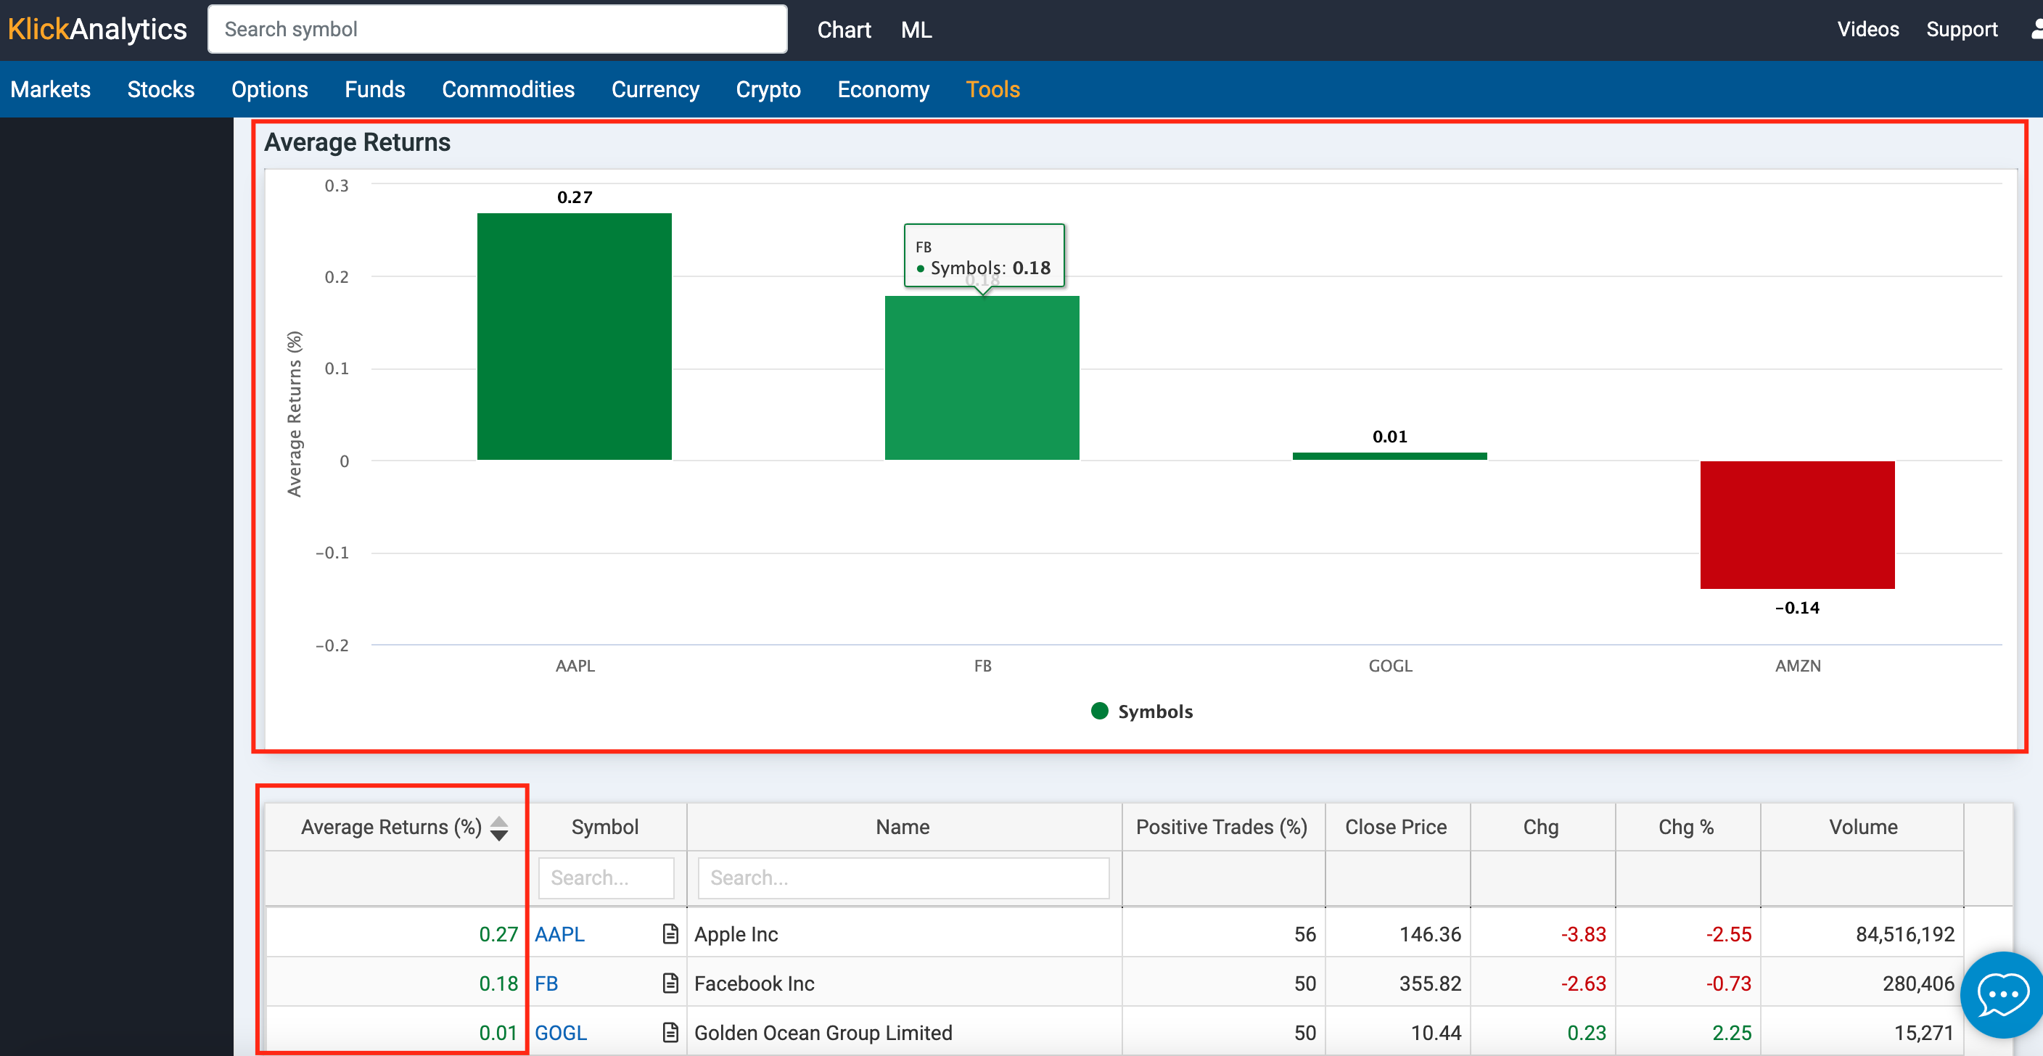Sort by Symbol column header
Viewport: 2043px width, 1056px height.
[x=605, y=827]
